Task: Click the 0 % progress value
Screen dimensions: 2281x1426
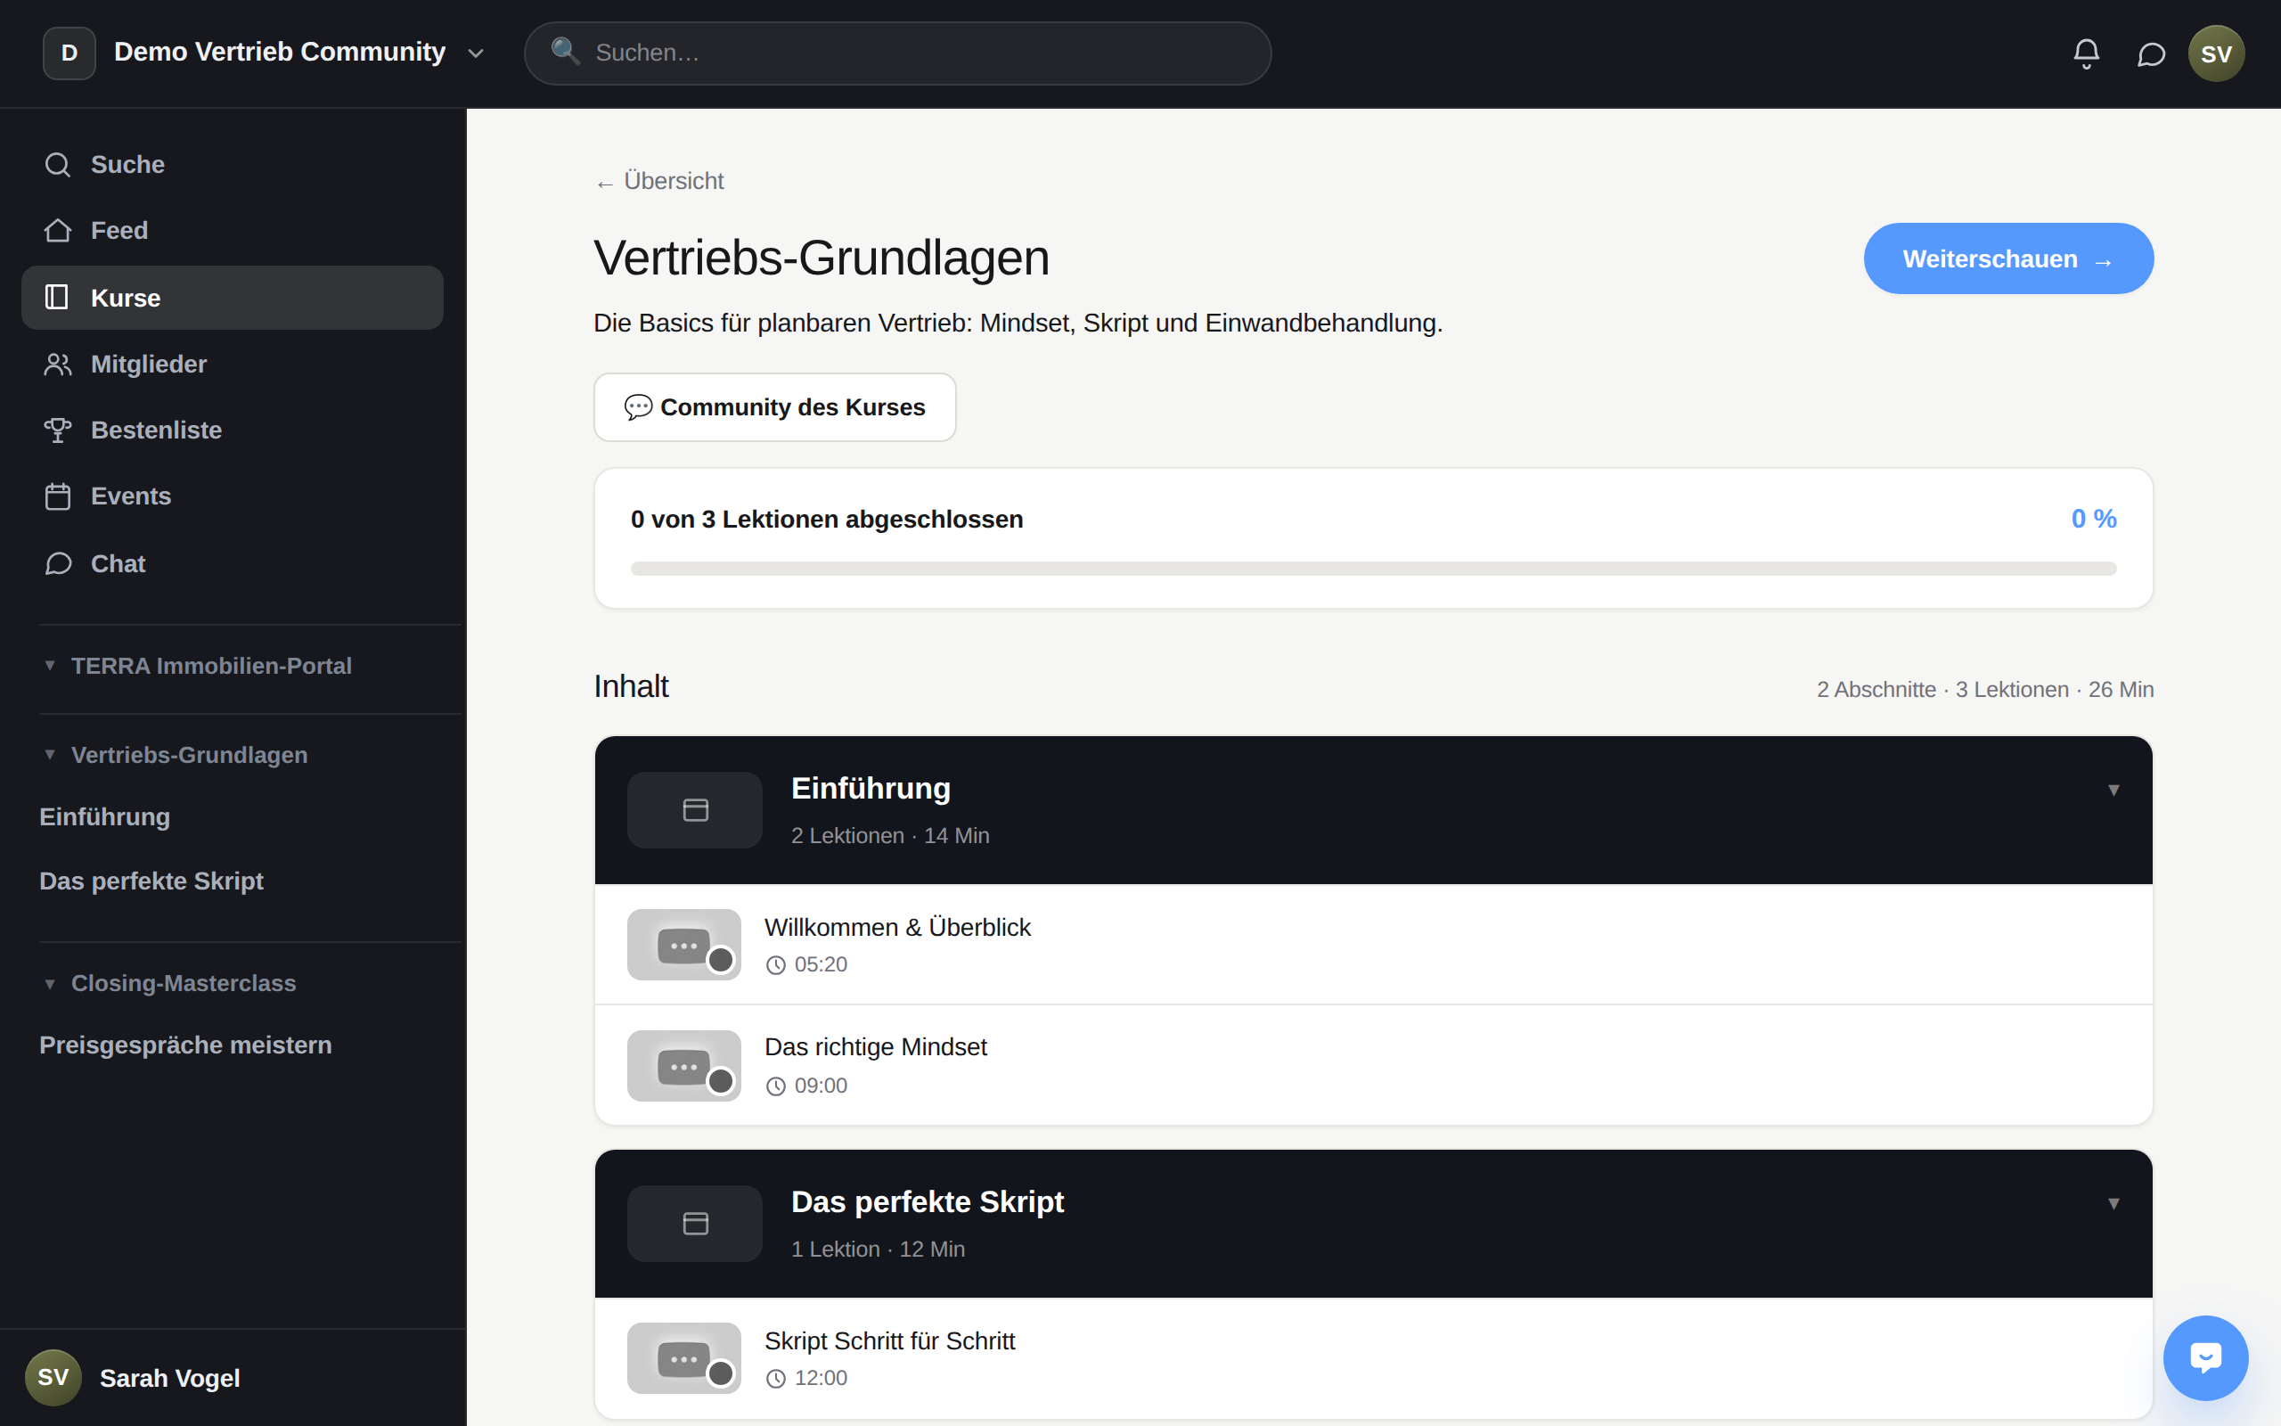Action: pos(2093,519)
